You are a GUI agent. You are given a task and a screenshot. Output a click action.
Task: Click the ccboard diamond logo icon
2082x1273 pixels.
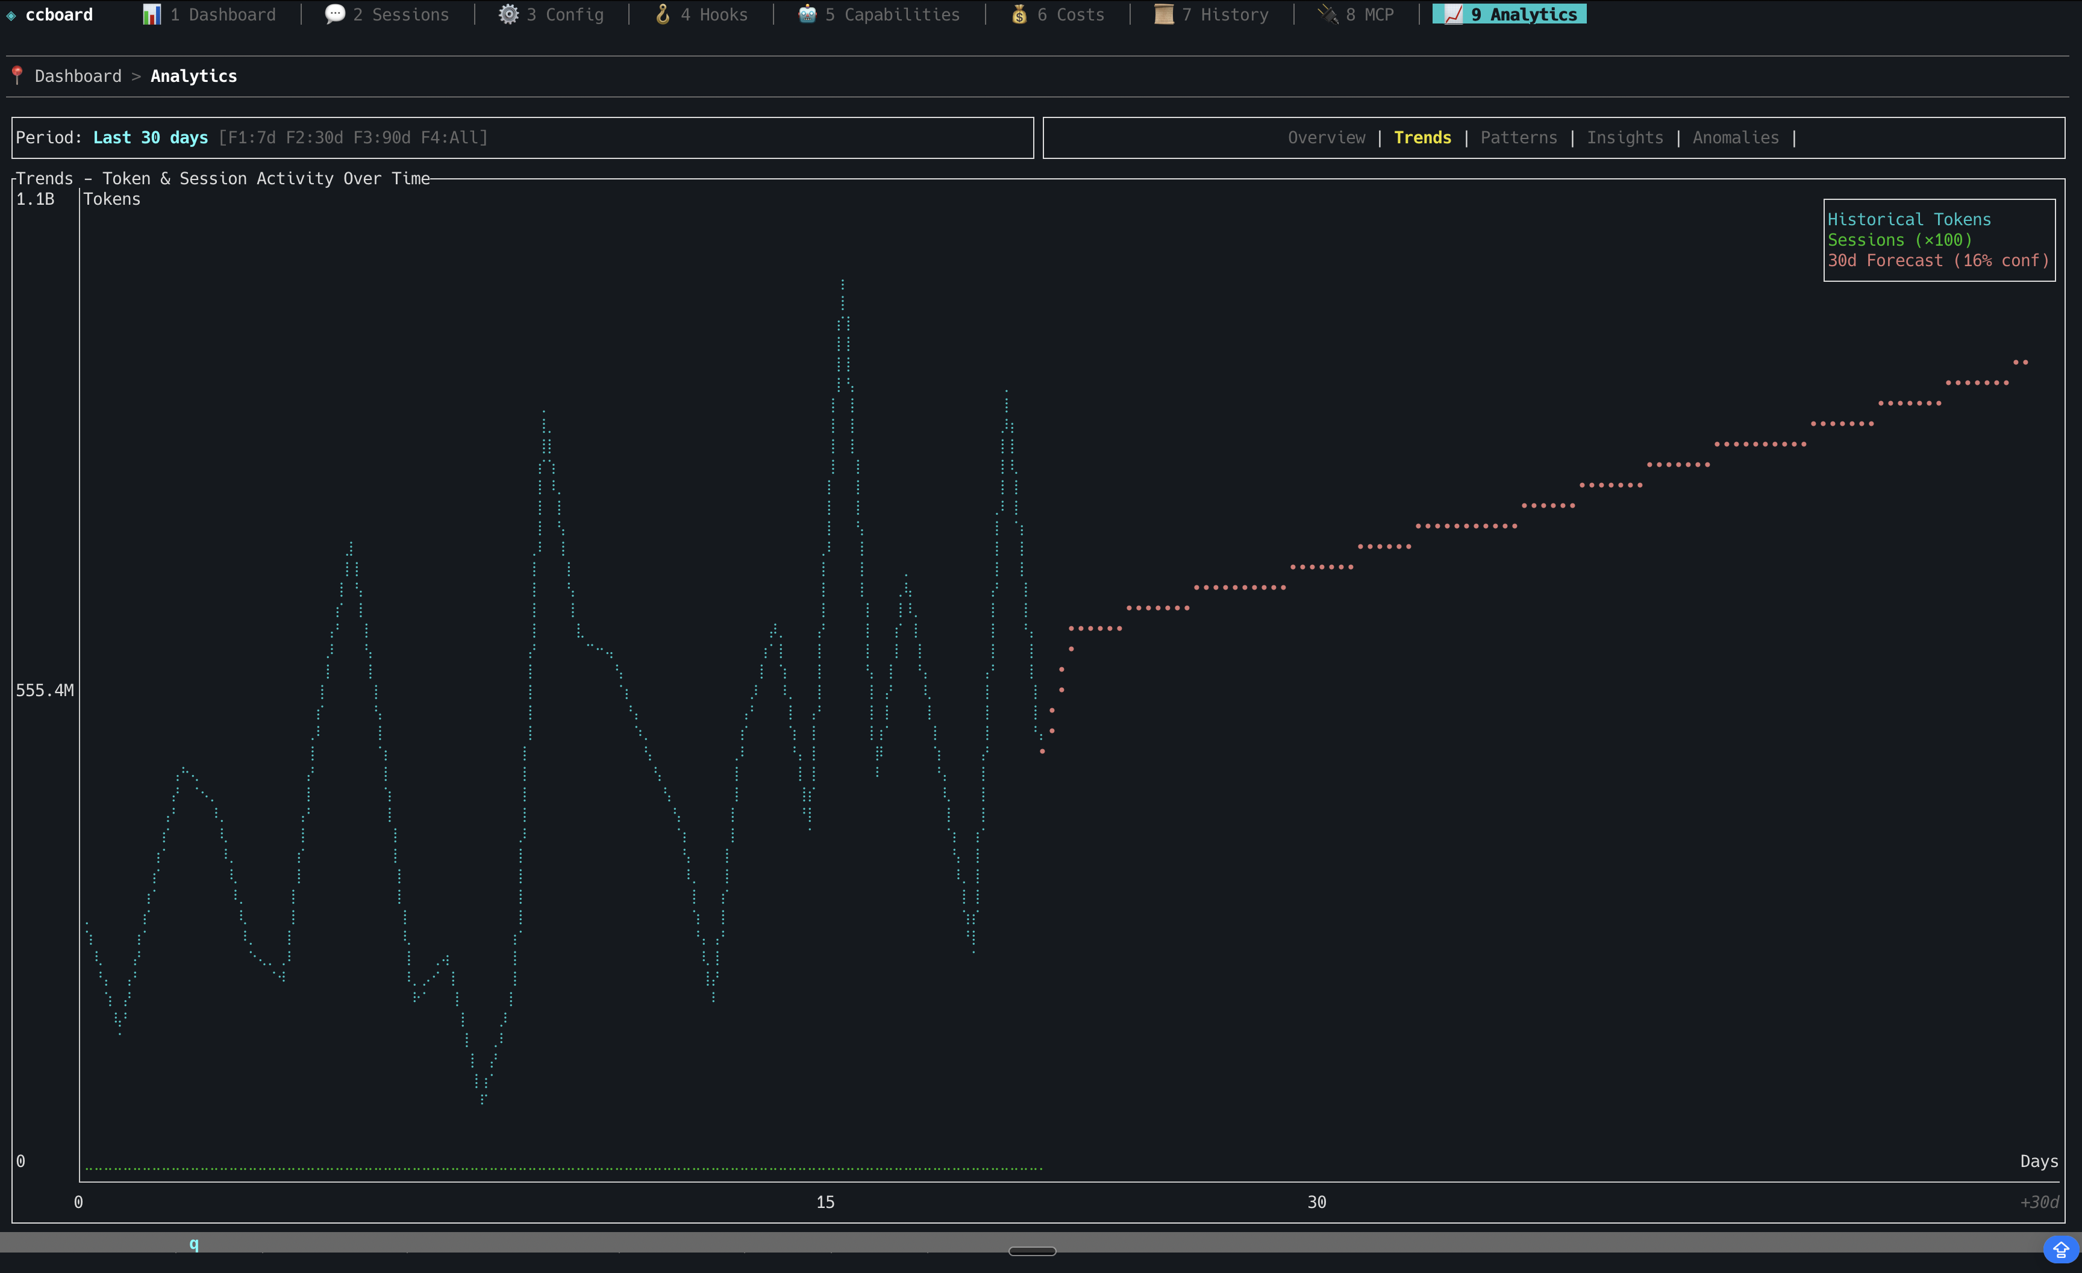click(x=12, y=14)
